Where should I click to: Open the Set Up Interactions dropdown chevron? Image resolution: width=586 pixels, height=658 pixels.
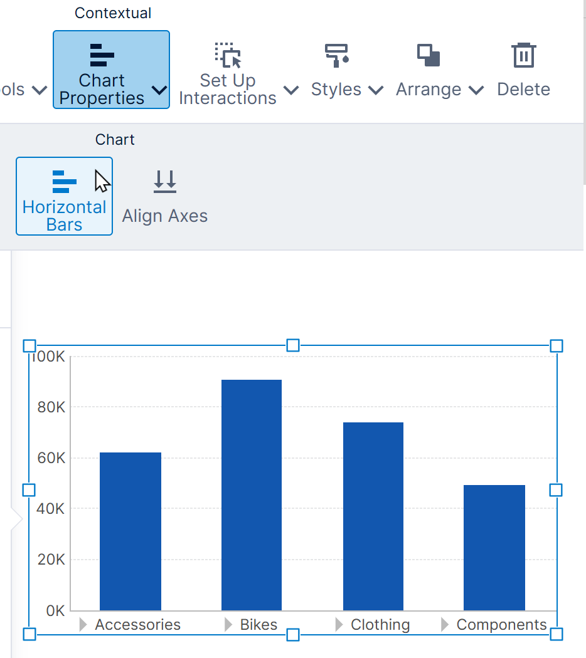coord(291,90)
